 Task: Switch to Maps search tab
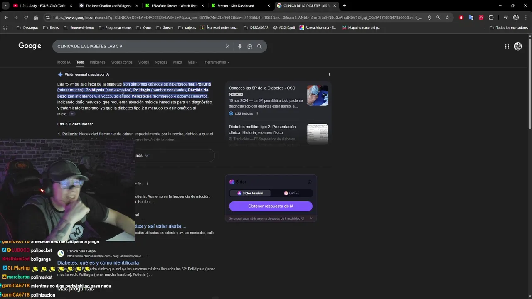[177, 62]
